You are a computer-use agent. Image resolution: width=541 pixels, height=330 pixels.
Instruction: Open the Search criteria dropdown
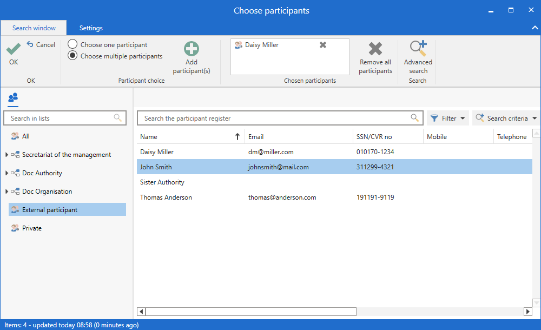point(506,118)
